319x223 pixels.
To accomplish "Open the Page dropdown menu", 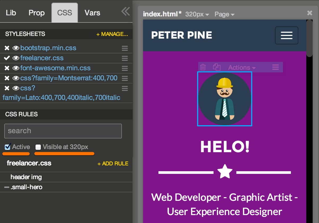I will (x=224, y=14).
